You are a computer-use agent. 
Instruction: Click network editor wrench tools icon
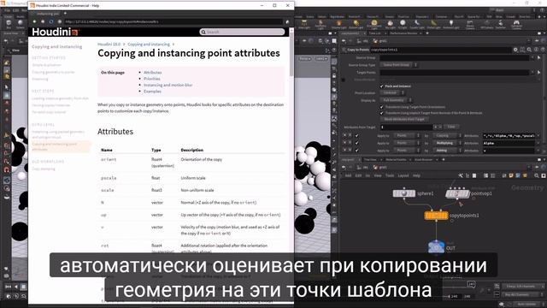point(461,175)
